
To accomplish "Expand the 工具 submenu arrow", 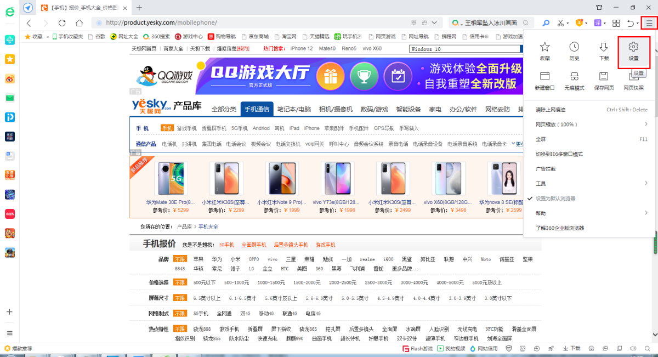I will [x=646, y=183].
